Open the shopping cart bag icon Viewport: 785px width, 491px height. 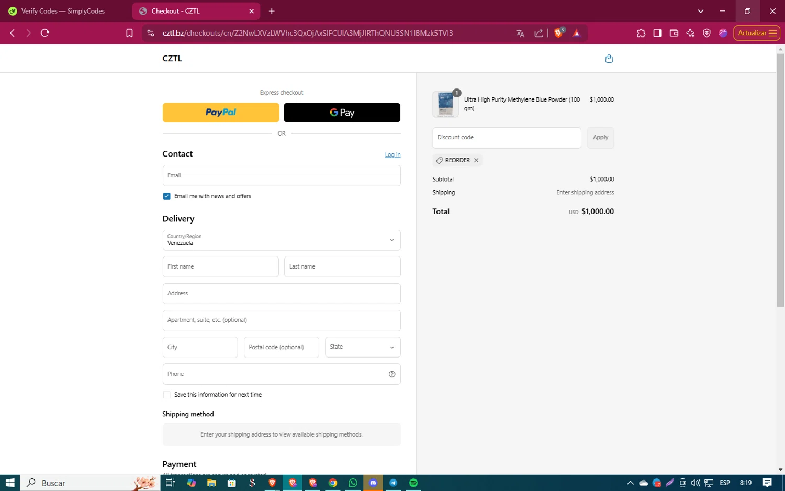pyautogui.click(x=609, y=59)
